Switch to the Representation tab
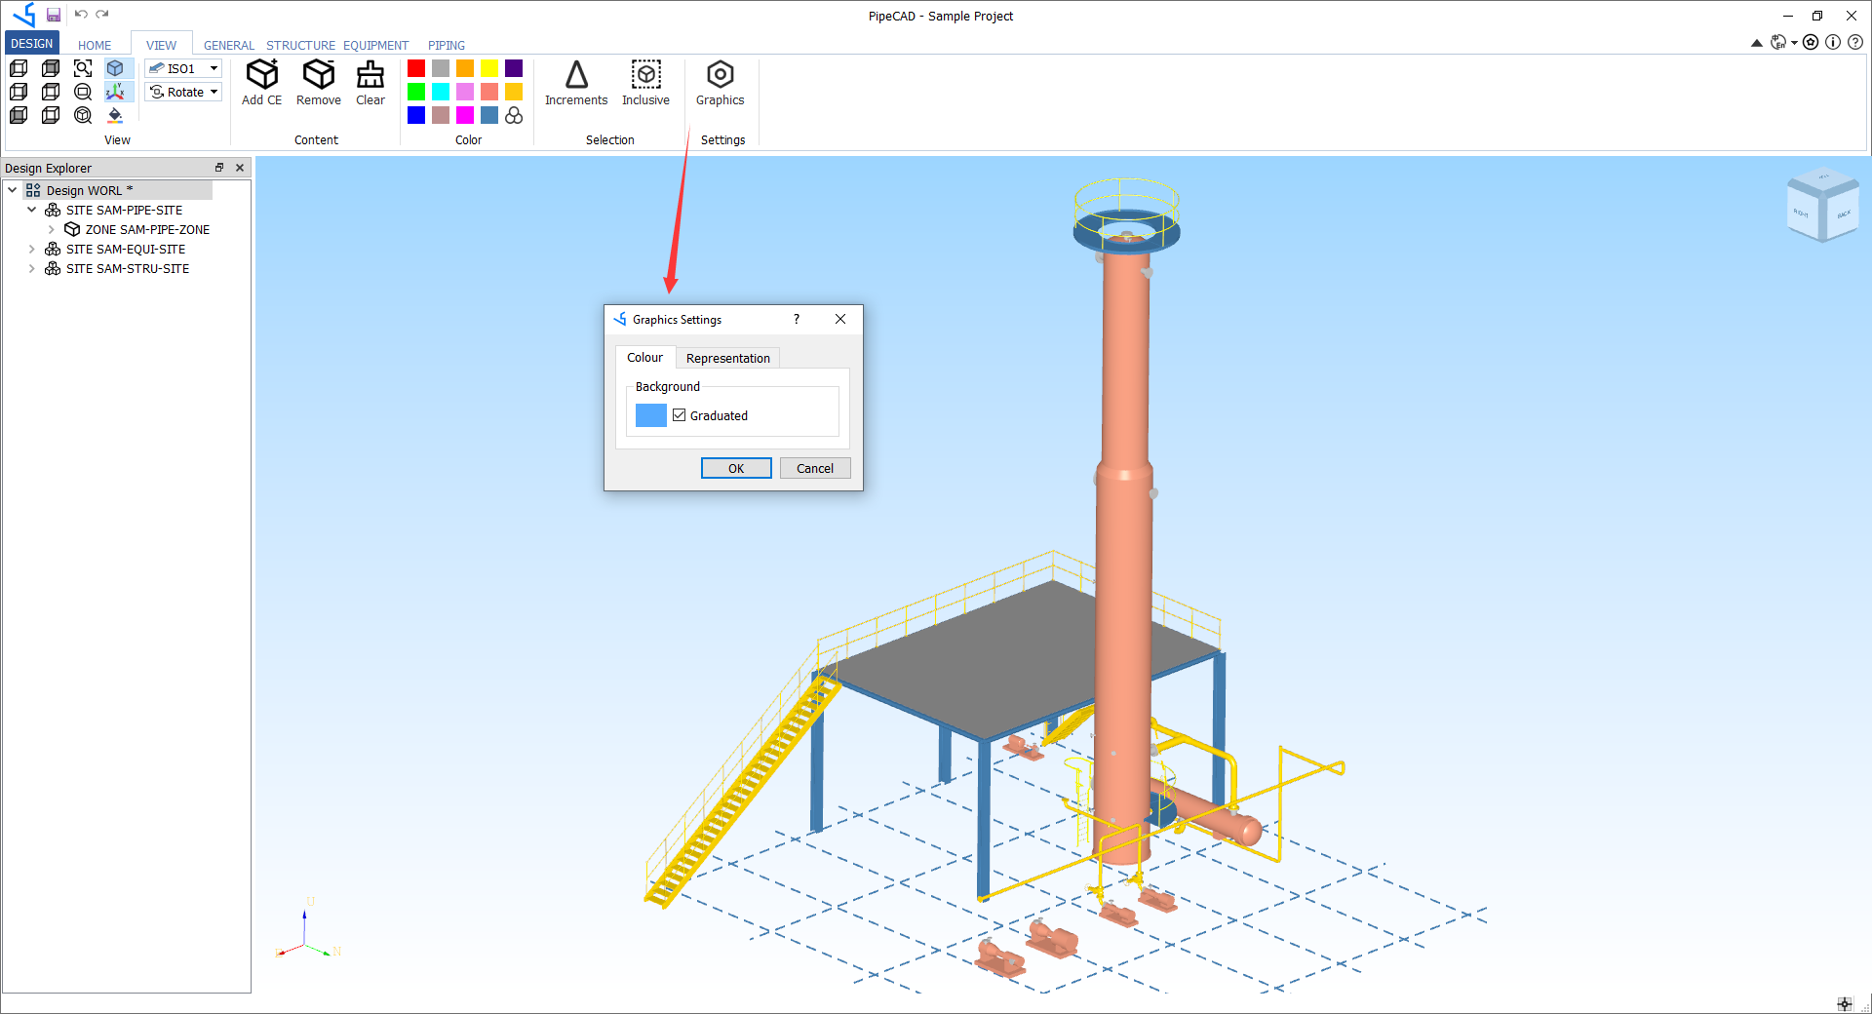Viewport: 1872px width, 1014px height. click(727, 357)
